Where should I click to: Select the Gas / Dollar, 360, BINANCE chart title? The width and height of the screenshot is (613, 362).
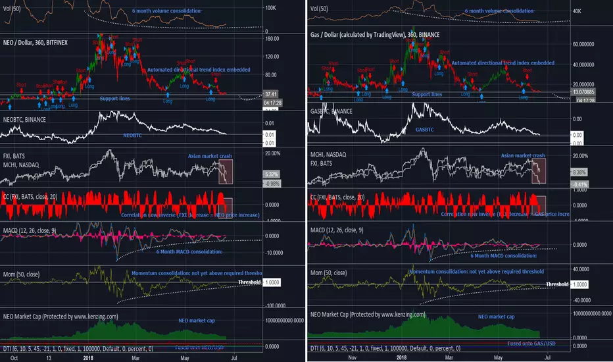[x=375, y=34]
